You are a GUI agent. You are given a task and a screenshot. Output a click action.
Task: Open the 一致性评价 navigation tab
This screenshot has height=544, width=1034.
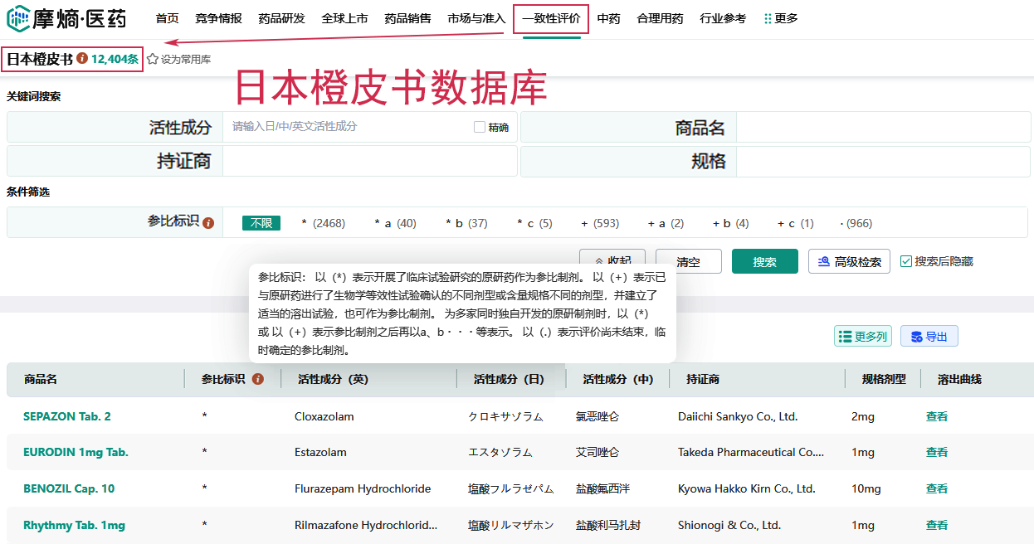pos(551,18)
